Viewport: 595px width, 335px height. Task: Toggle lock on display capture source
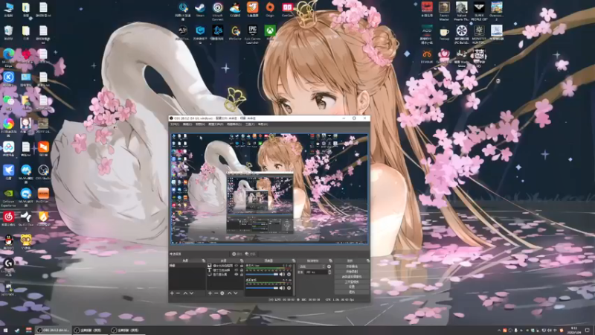[242, 274]
